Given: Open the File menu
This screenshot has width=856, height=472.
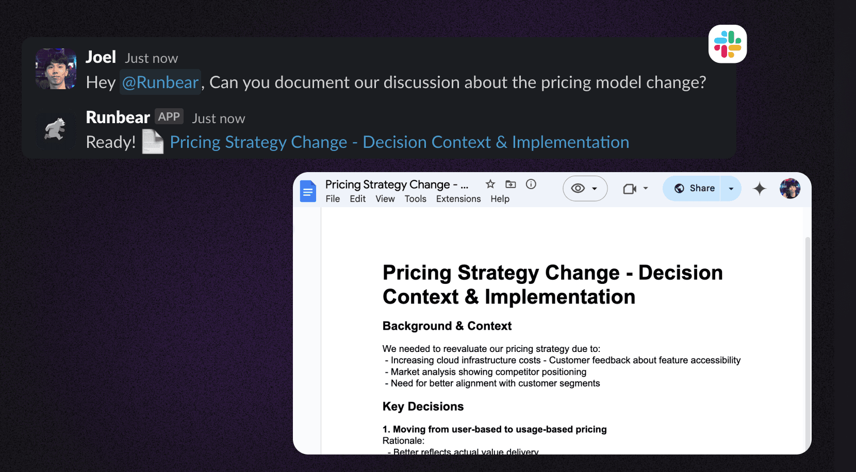Looking at the screenshot, I should pyautogui.click(x=333, y=199).
